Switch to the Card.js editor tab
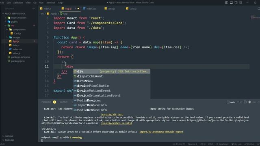 pyautogui.click(x=133, y=9)
